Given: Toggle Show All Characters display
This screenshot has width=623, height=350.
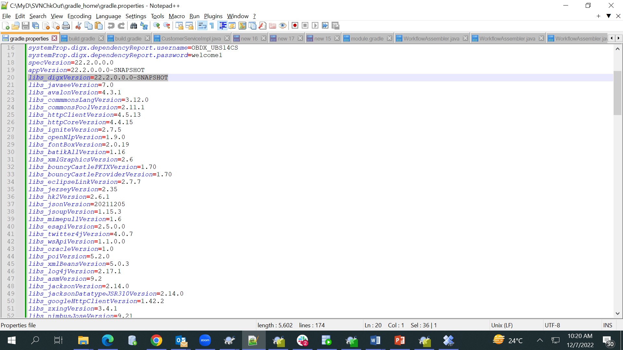Looking at the screenshot, I should coord(212,26).
